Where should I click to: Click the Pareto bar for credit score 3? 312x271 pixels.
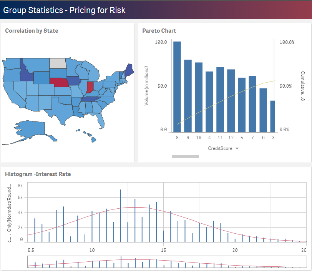tap(272, 116)
